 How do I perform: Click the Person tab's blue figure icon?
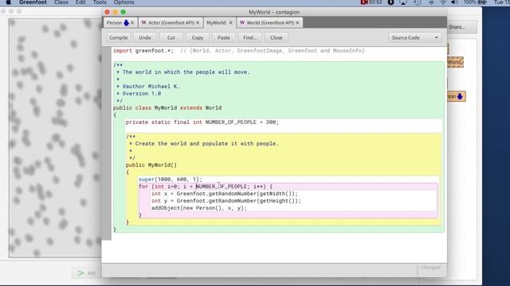click(x=126, y=23)
